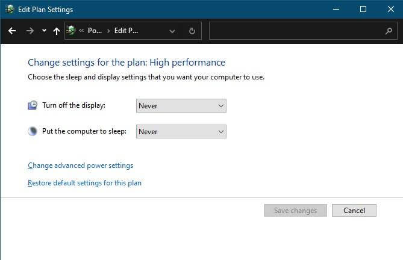The width and height of the screenshot is (403, 260).
Task: Click the search magnifier icon
Action: 388,31
